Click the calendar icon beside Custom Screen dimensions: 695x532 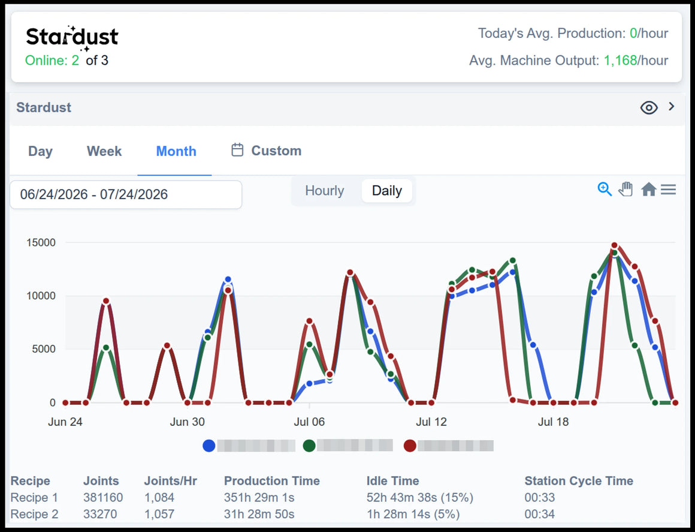237,150
